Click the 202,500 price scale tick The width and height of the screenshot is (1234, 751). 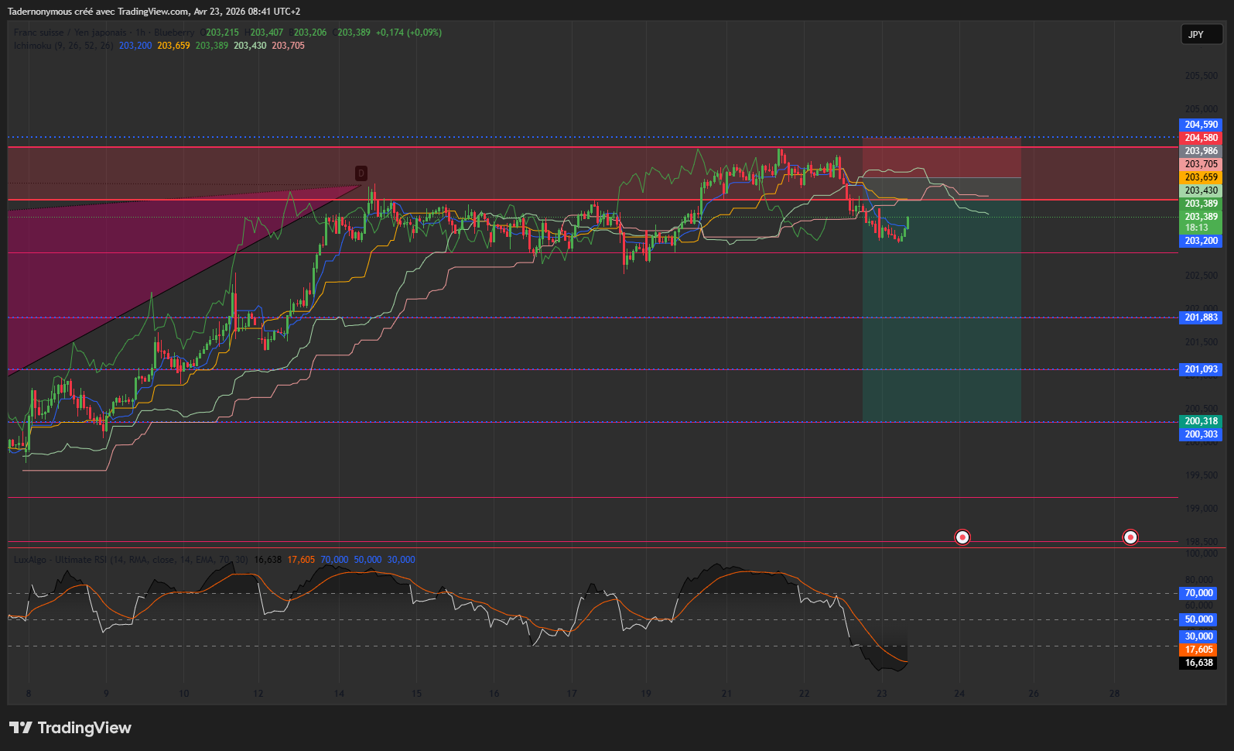click(1201, 275)
